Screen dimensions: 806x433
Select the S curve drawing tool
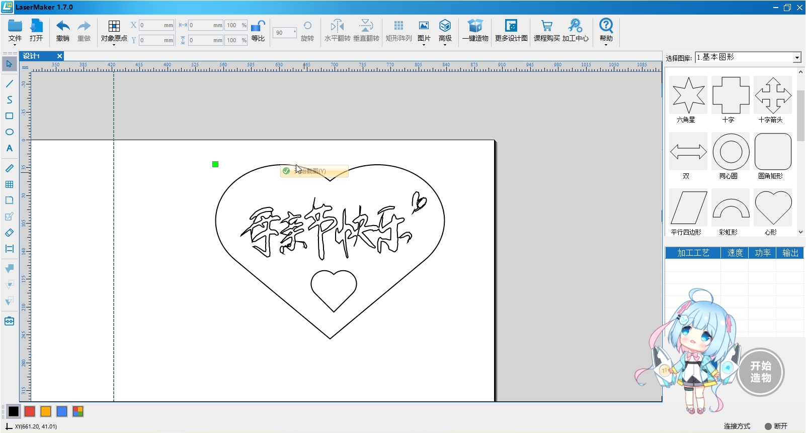click(x=9, y=99)
